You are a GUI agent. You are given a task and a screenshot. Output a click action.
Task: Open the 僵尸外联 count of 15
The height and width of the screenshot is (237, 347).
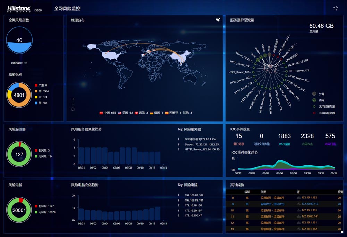239,136
